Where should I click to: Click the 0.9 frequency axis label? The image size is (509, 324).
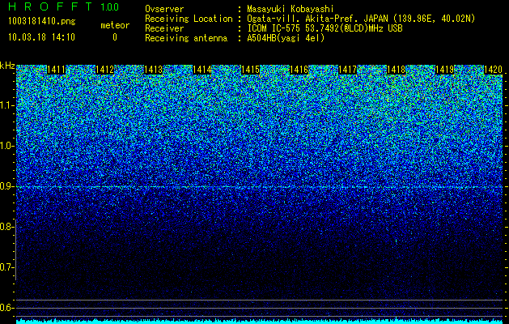(x=6, y=186)
